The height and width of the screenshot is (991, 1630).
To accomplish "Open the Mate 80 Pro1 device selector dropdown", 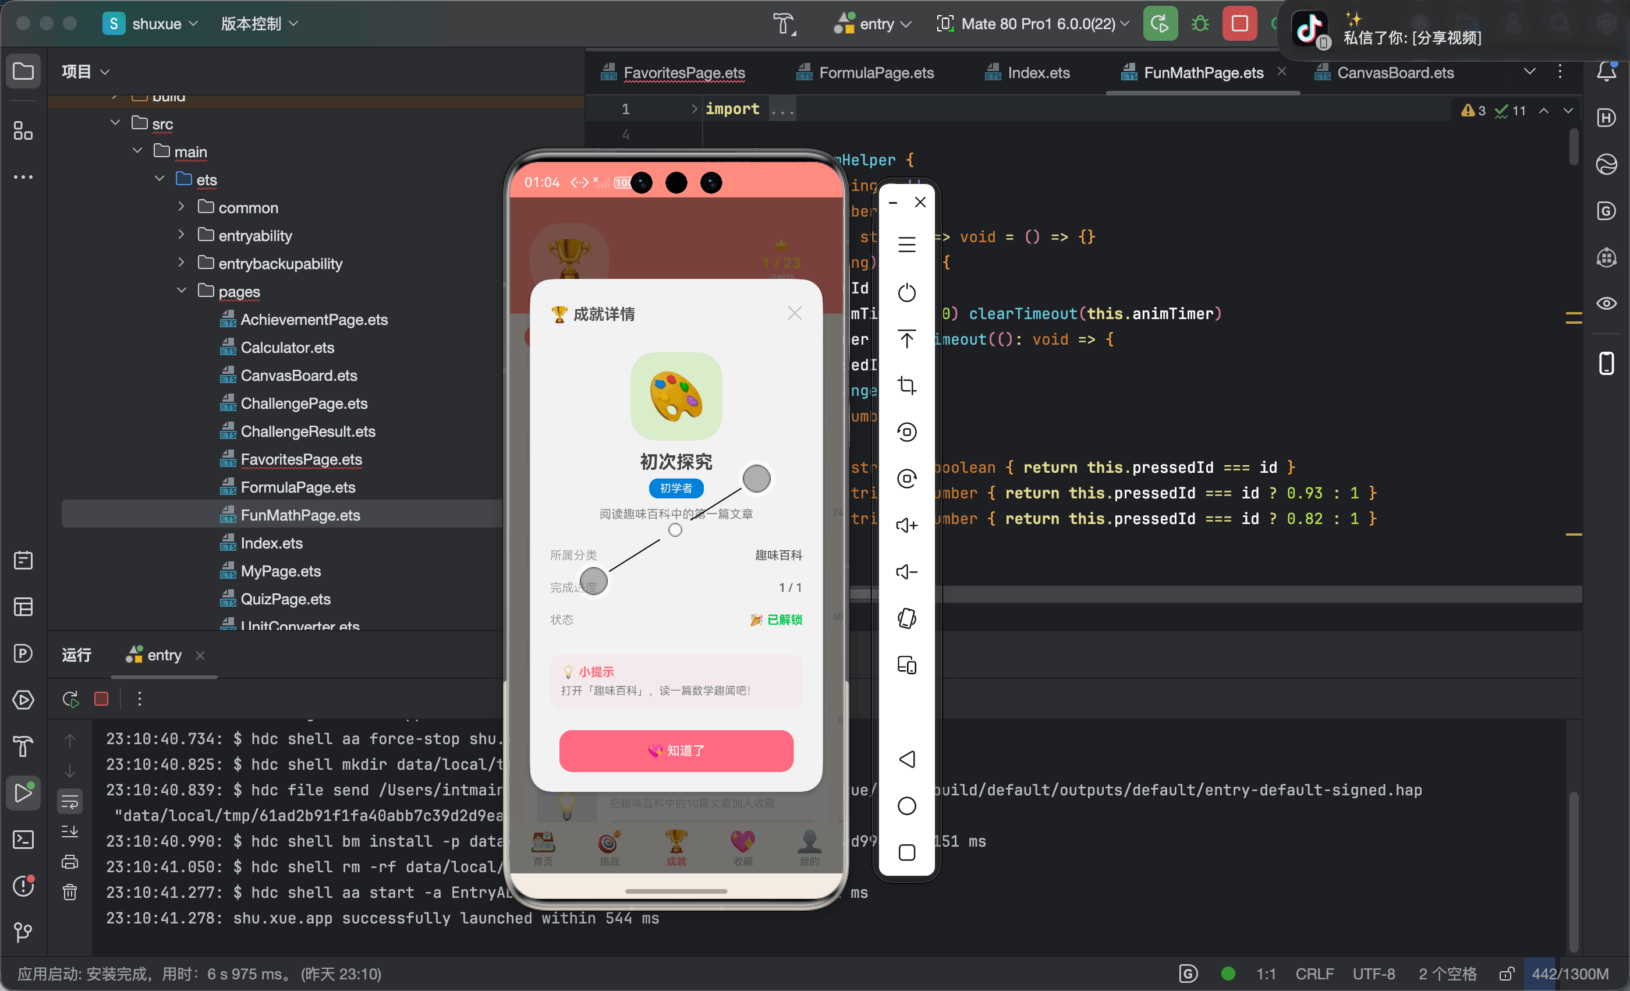I will [1033, 24].
